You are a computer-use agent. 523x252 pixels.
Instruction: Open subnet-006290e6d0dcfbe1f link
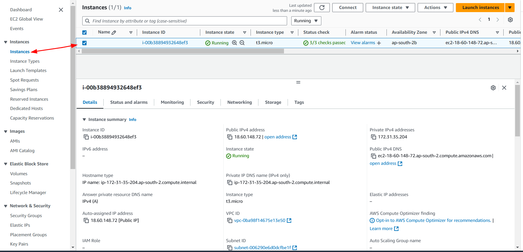[x=265, y=248]
